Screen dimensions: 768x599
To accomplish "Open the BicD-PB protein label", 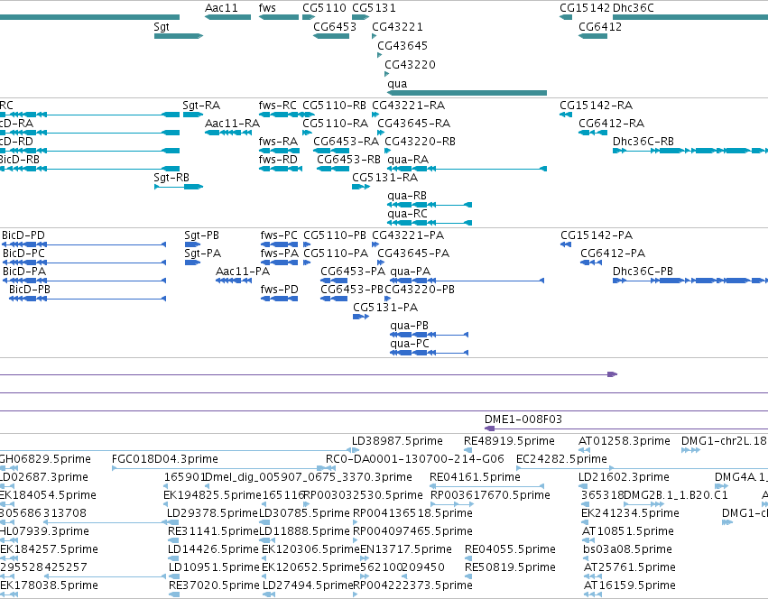I will coord(30,290).
